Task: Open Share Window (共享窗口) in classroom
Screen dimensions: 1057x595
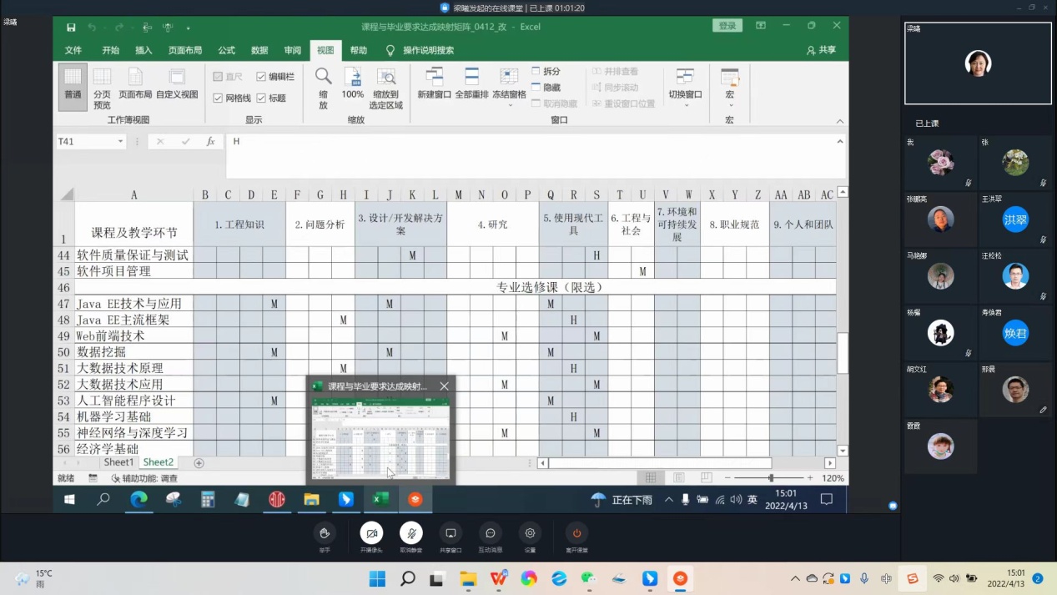Action: click(x=450, y=532)
